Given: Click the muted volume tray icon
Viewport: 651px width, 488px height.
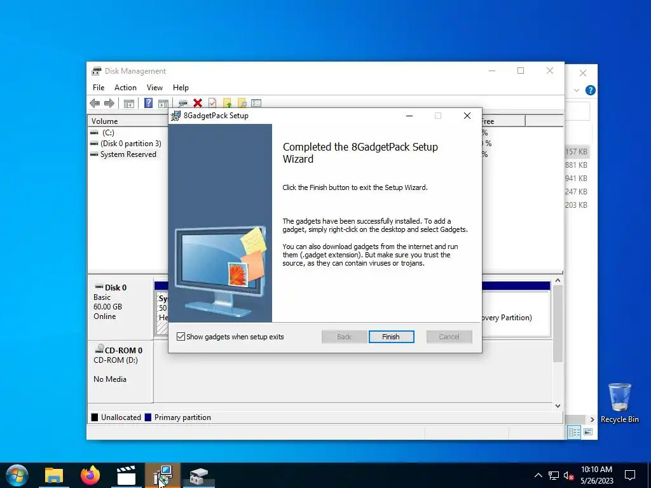Looking at the screenshot, I should [569, 475].
